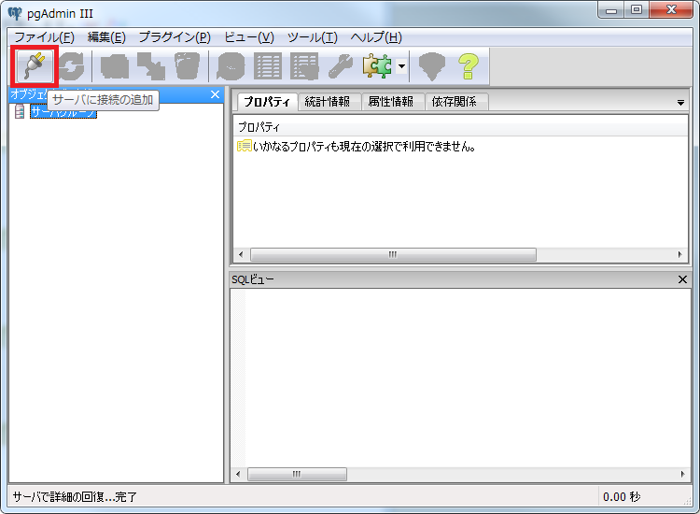Screen dimensions: 700x514
Task: Click the wrench maintenance icon
Action: tap(340, 66)
